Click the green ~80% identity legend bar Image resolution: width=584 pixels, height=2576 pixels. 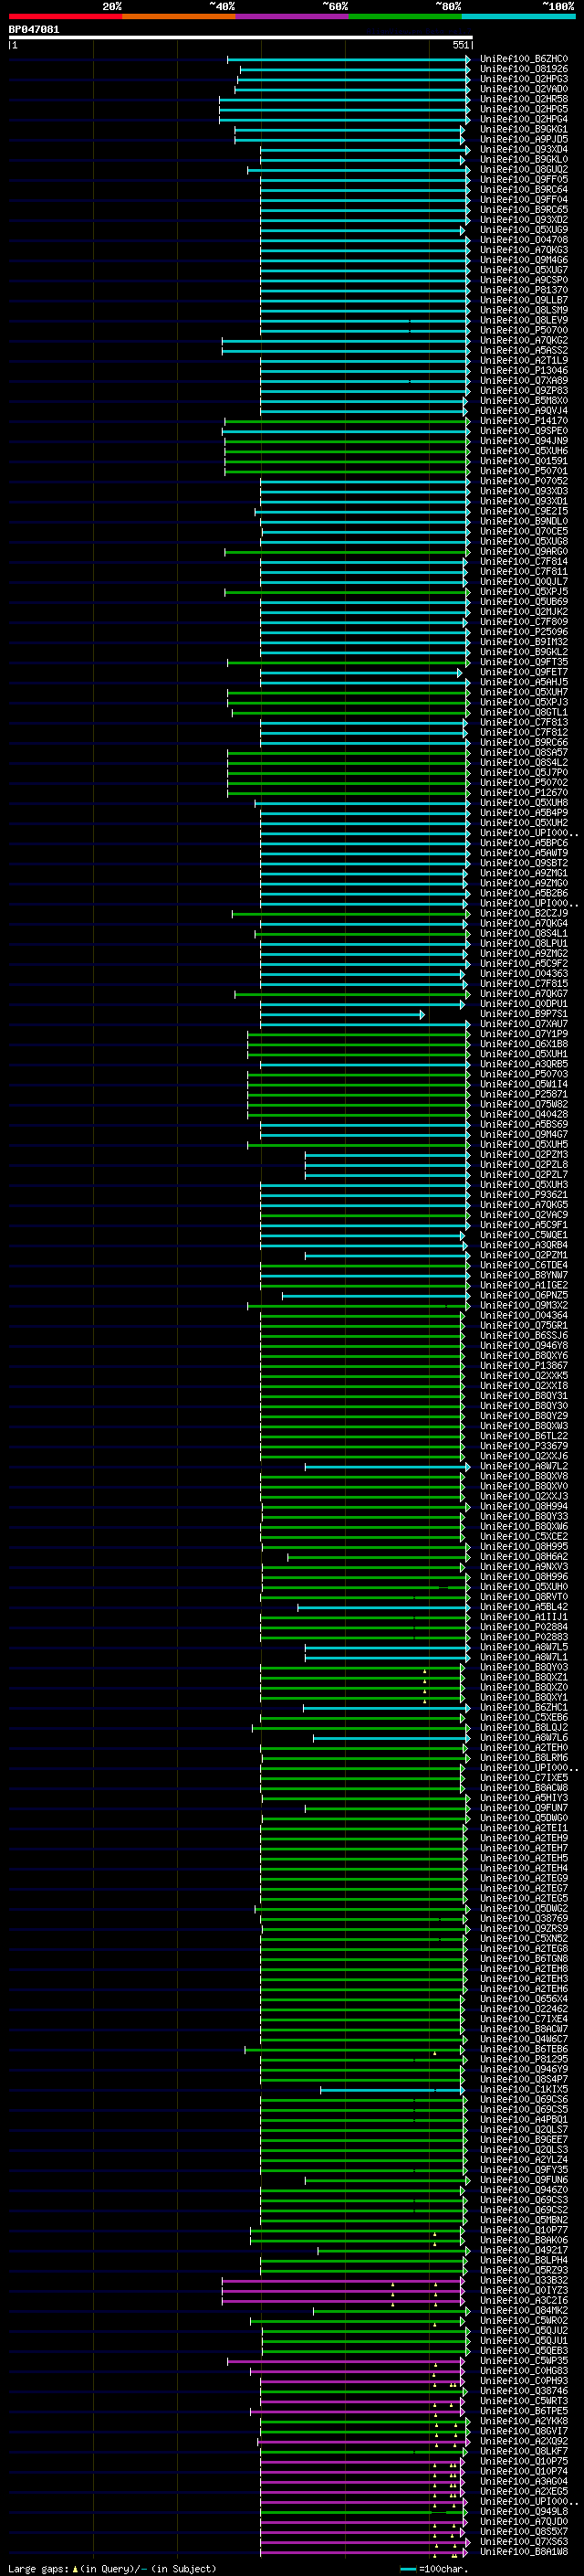point(405,16)
